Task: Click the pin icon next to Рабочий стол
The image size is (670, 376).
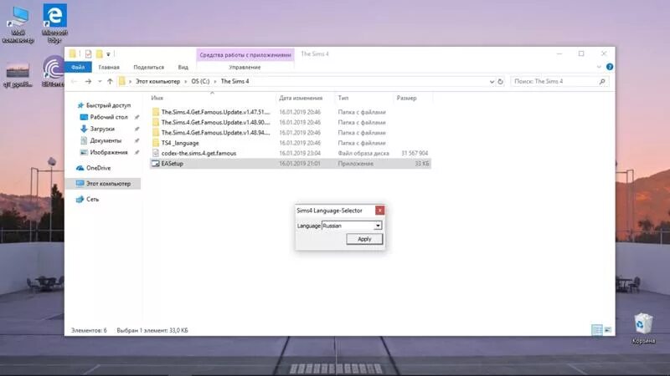Action: [x=137, y=117]
